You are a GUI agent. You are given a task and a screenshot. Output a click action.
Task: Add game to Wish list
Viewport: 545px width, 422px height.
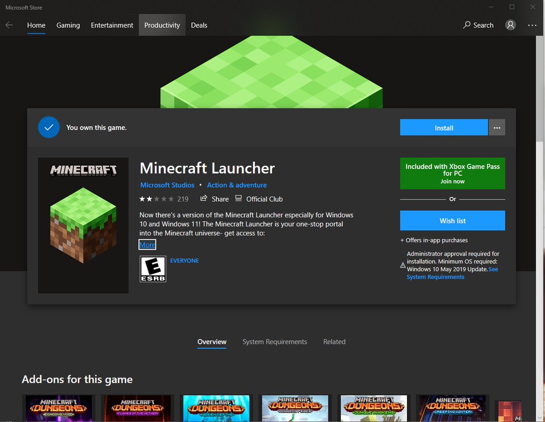452,221
